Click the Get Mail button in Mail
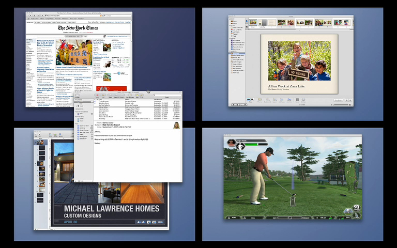This screenshot has height=248, width=397. click(x=77, y=95)
